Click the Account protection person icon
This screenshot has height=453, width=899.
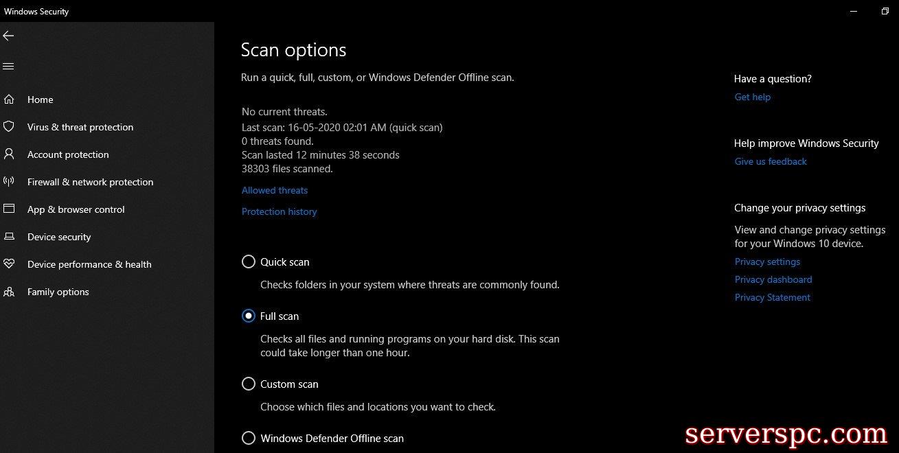click(x=9, y=154)
